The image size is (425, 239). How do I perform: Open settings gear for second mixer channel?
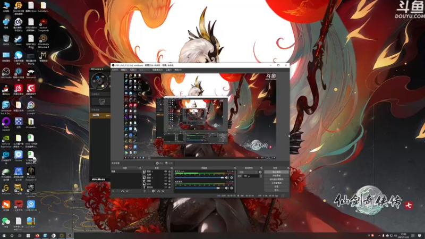[232, 188]
